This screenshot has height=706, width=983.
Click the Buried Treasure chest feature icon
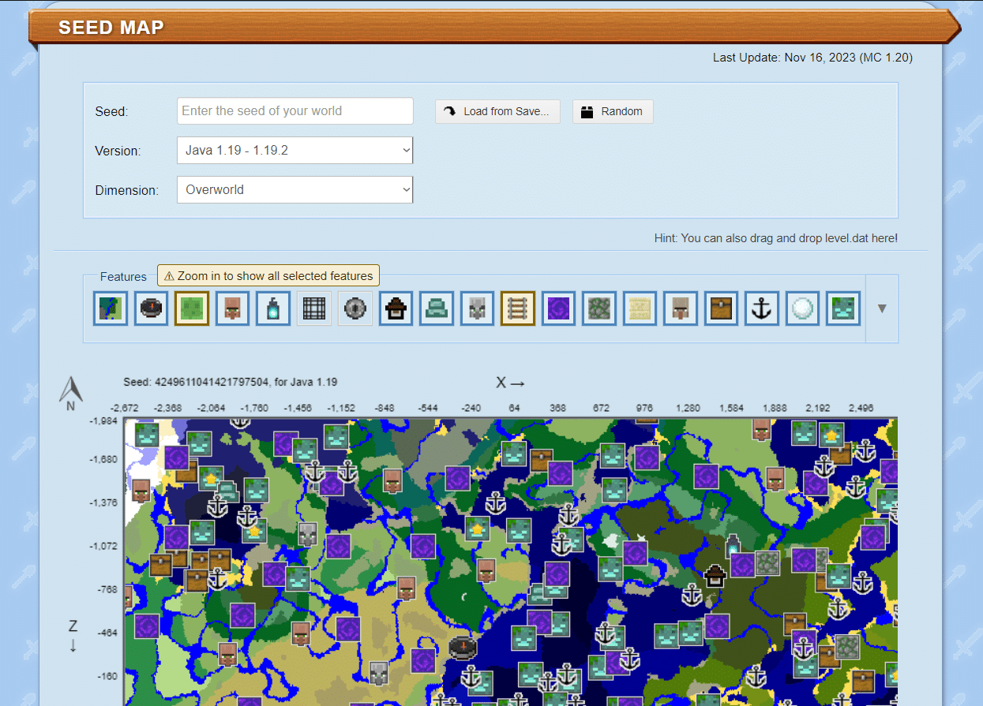tap(721, 308)
